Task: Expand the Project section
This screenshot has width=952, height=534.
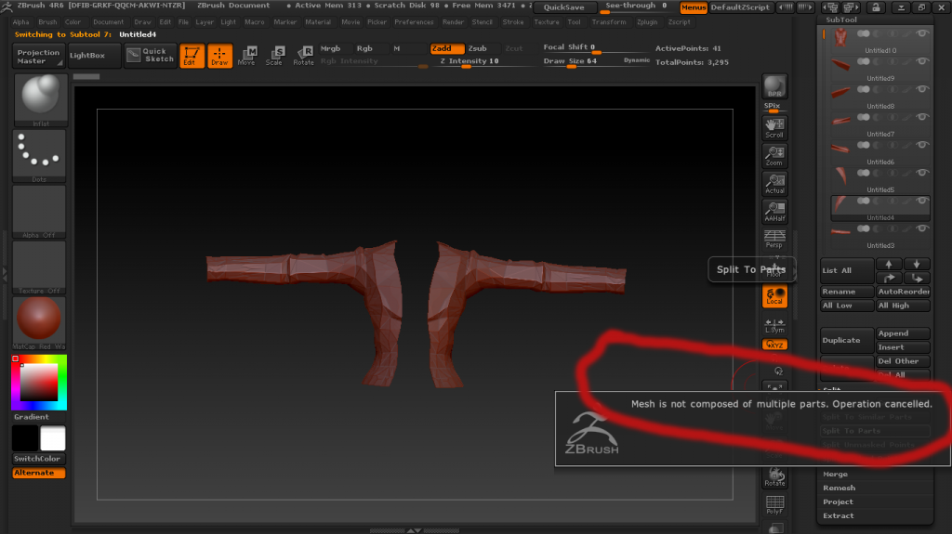Action: tap(838, 501)
